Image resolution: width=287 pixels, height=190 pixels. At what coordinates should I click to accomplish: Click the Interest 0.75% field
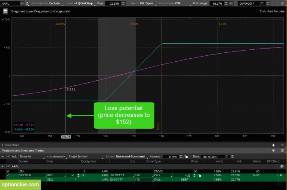(171, 157)
